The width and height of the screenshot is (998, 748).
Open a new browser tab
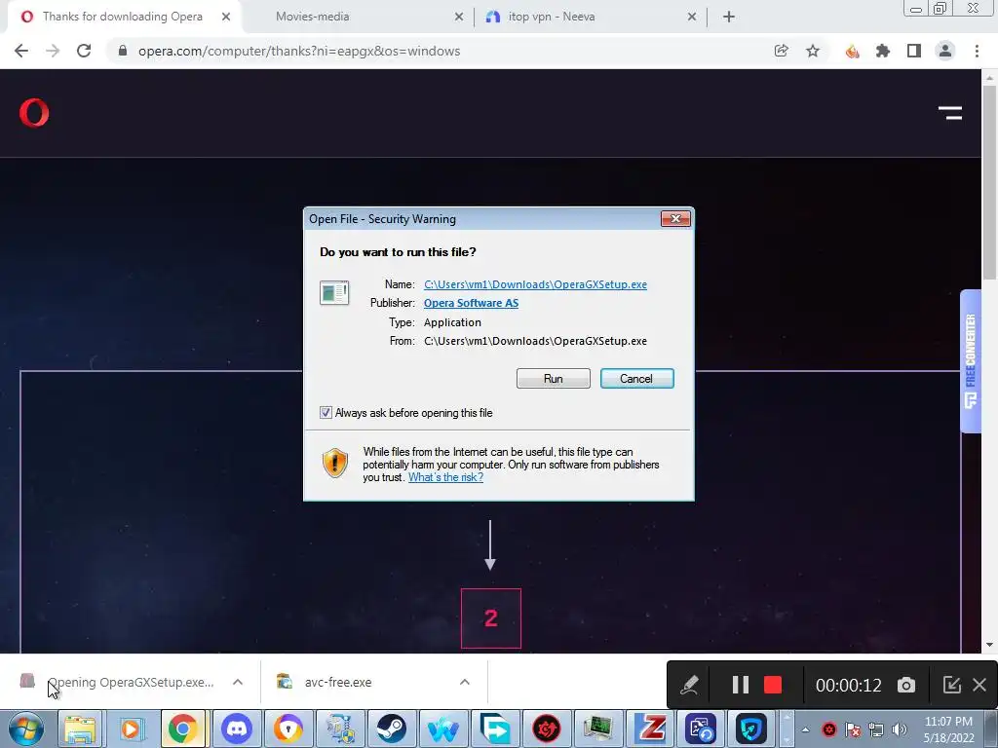point(729,17)
